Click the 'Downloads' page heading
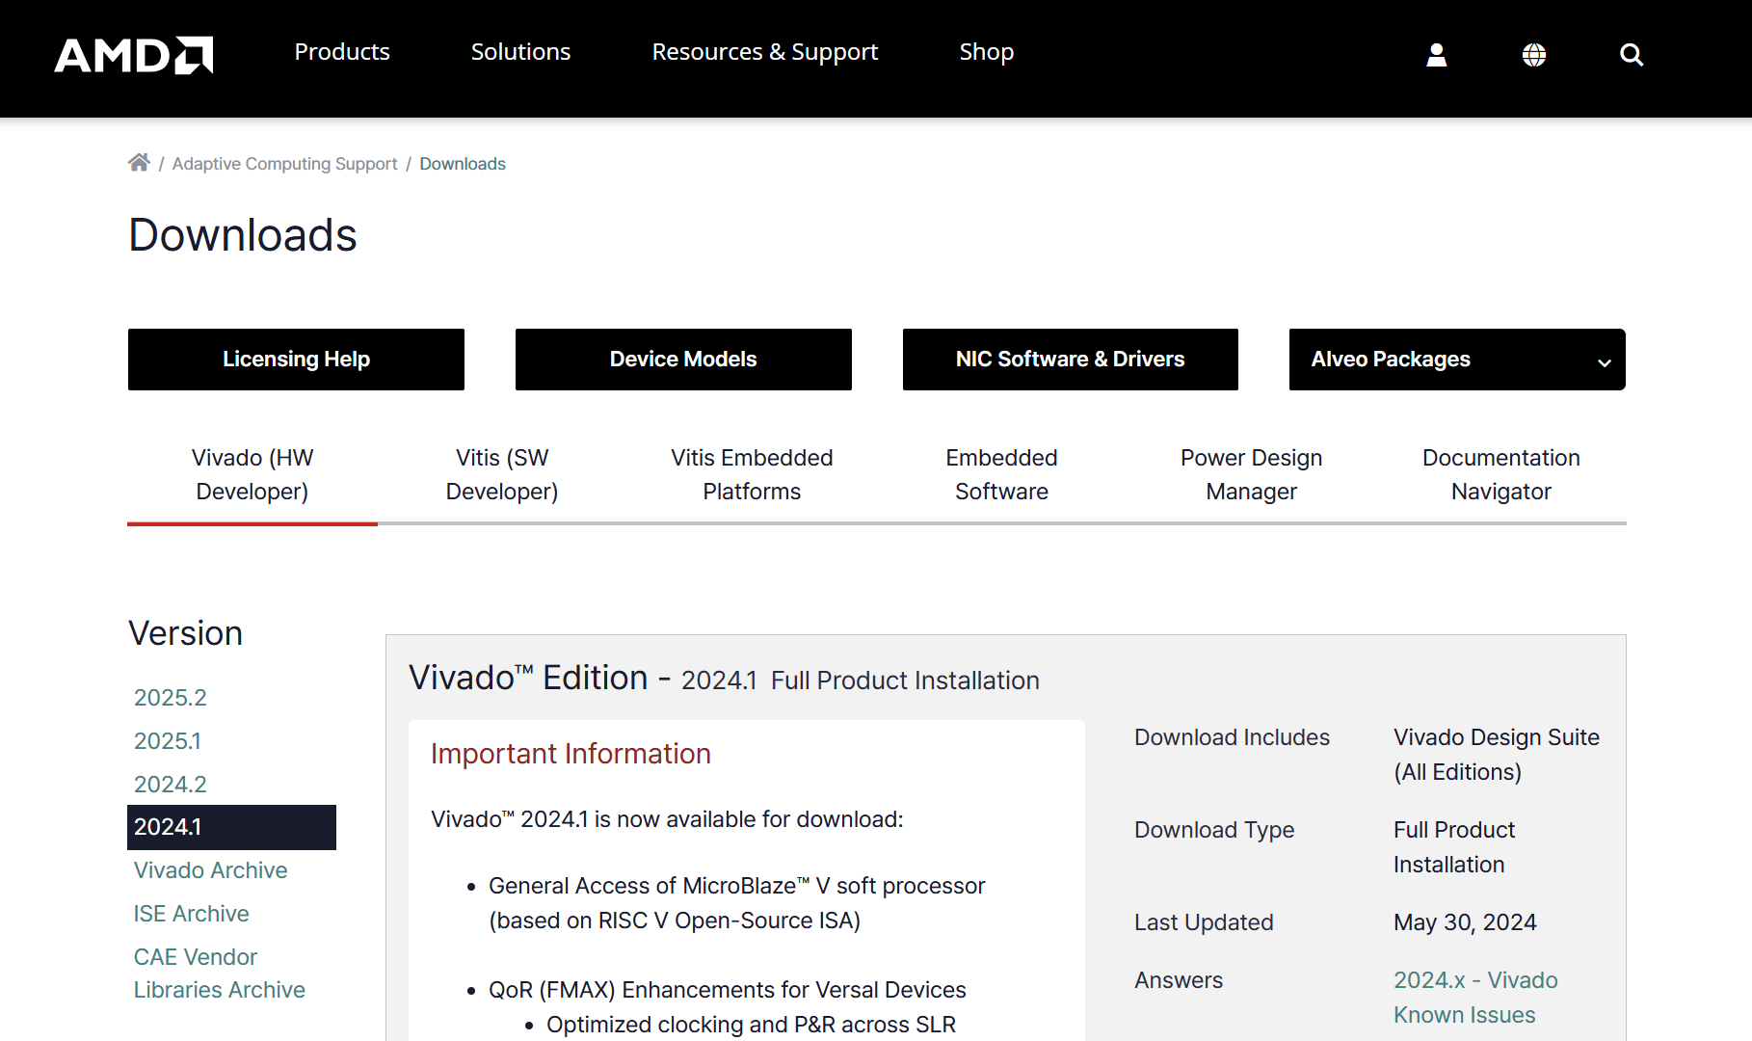 pyautogui.click(x=243, y=235)
